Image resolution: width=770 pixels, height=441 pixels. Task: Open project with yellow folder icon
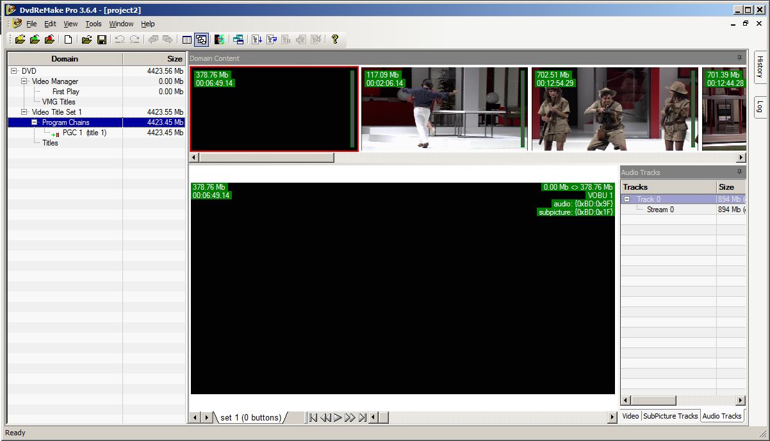click(x=86, y=40)
